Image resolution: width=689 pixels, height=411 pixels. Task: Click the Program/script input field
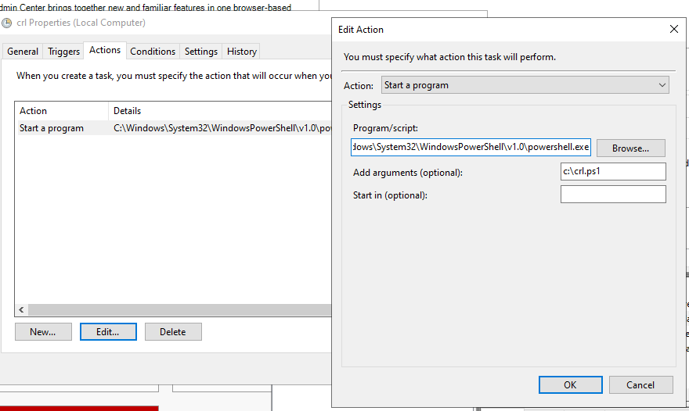[x=471, y=147]
